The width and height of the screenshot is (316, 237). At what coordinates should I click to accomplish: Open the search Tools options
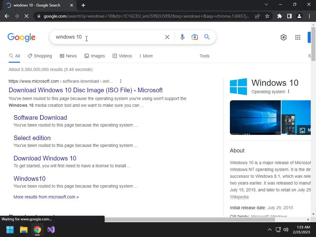204,56
